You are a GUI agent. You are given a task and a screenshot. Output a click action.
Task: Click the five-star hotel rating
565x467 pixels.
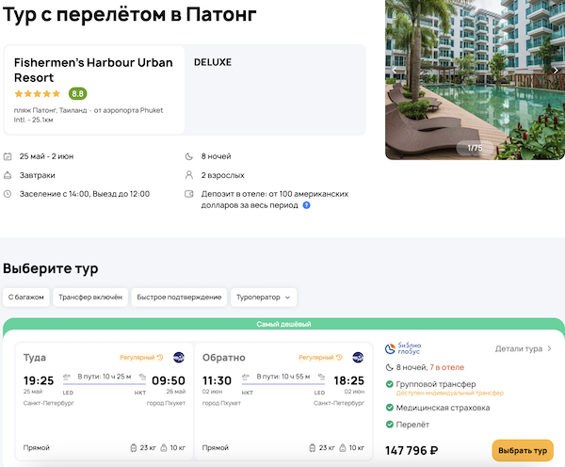[38, 94]
